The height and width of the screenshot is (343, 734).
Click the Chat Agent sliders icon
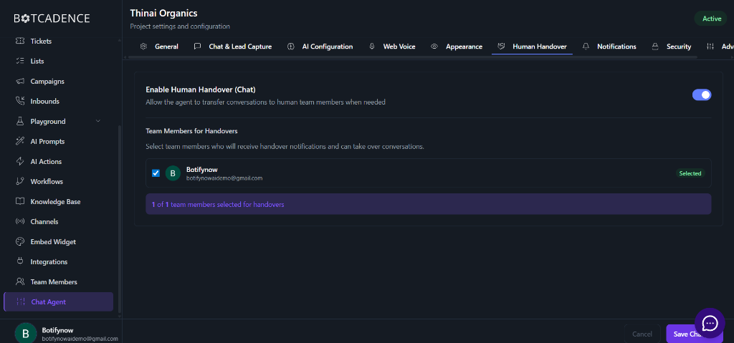pyautogui.click(x=21, y=301)
